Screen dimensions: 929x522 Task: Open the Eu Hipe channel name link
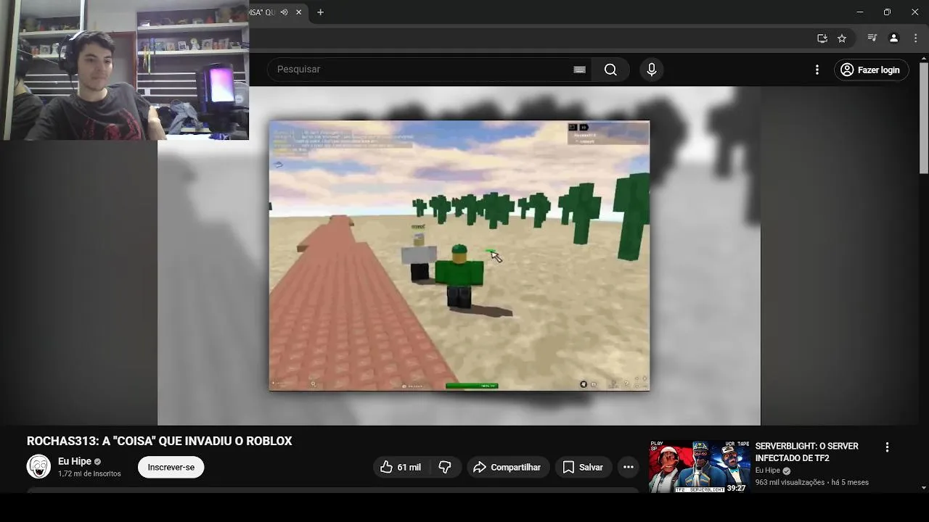pyautogui.click(x=75, y=461)
